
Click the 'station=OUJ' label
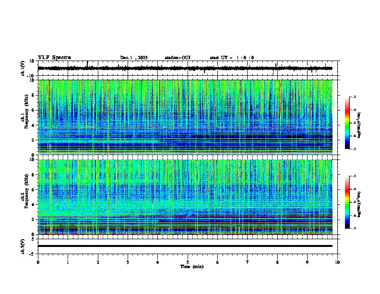(178, 58)
